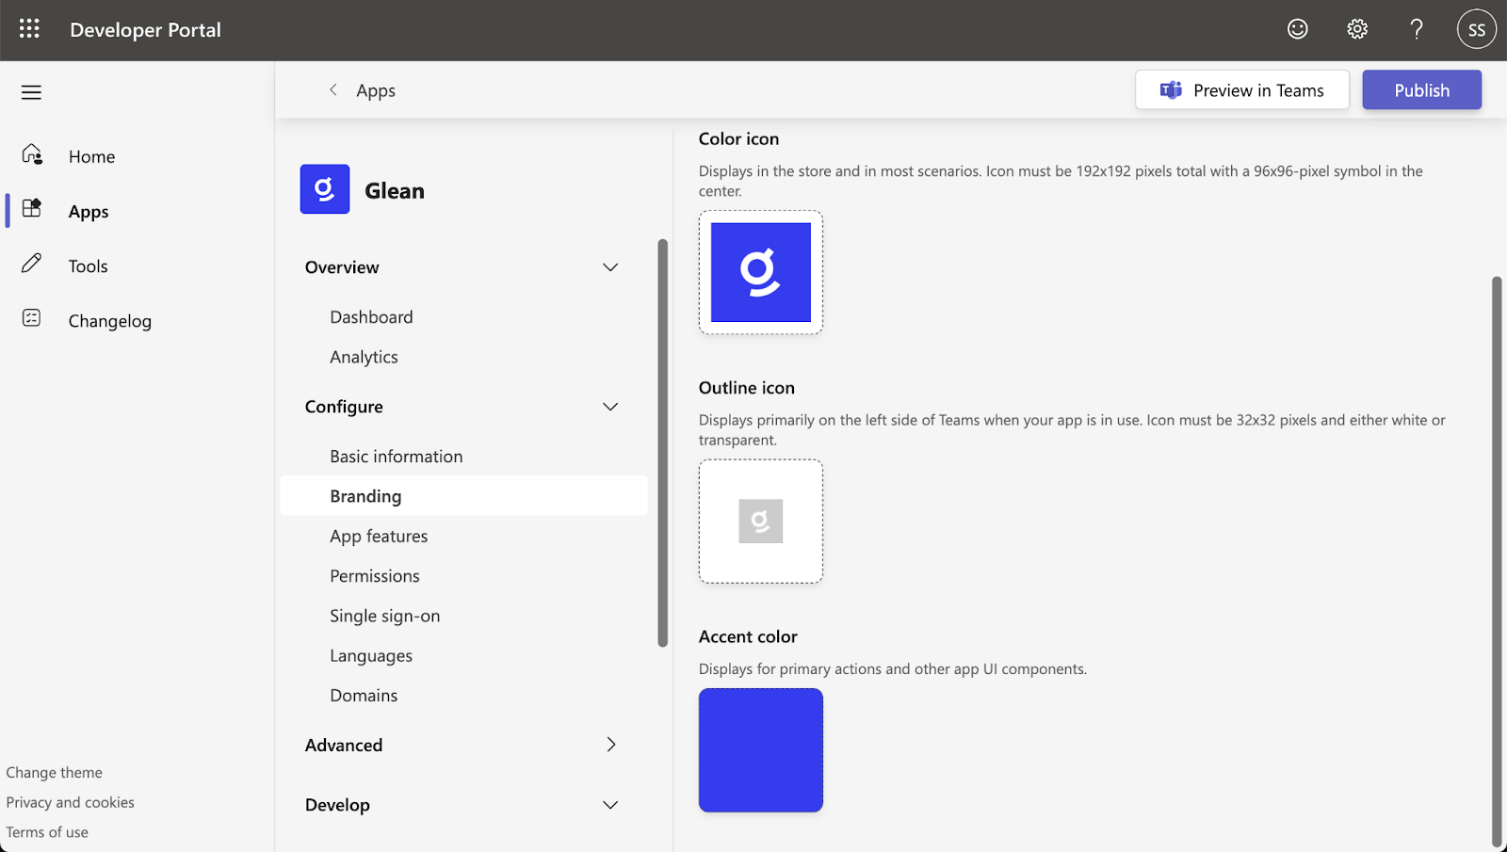Collapse the Develop section chevron

pos(610,805)
